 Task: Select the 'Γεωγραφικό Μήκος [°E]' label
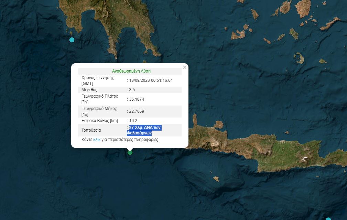point(99,111)
